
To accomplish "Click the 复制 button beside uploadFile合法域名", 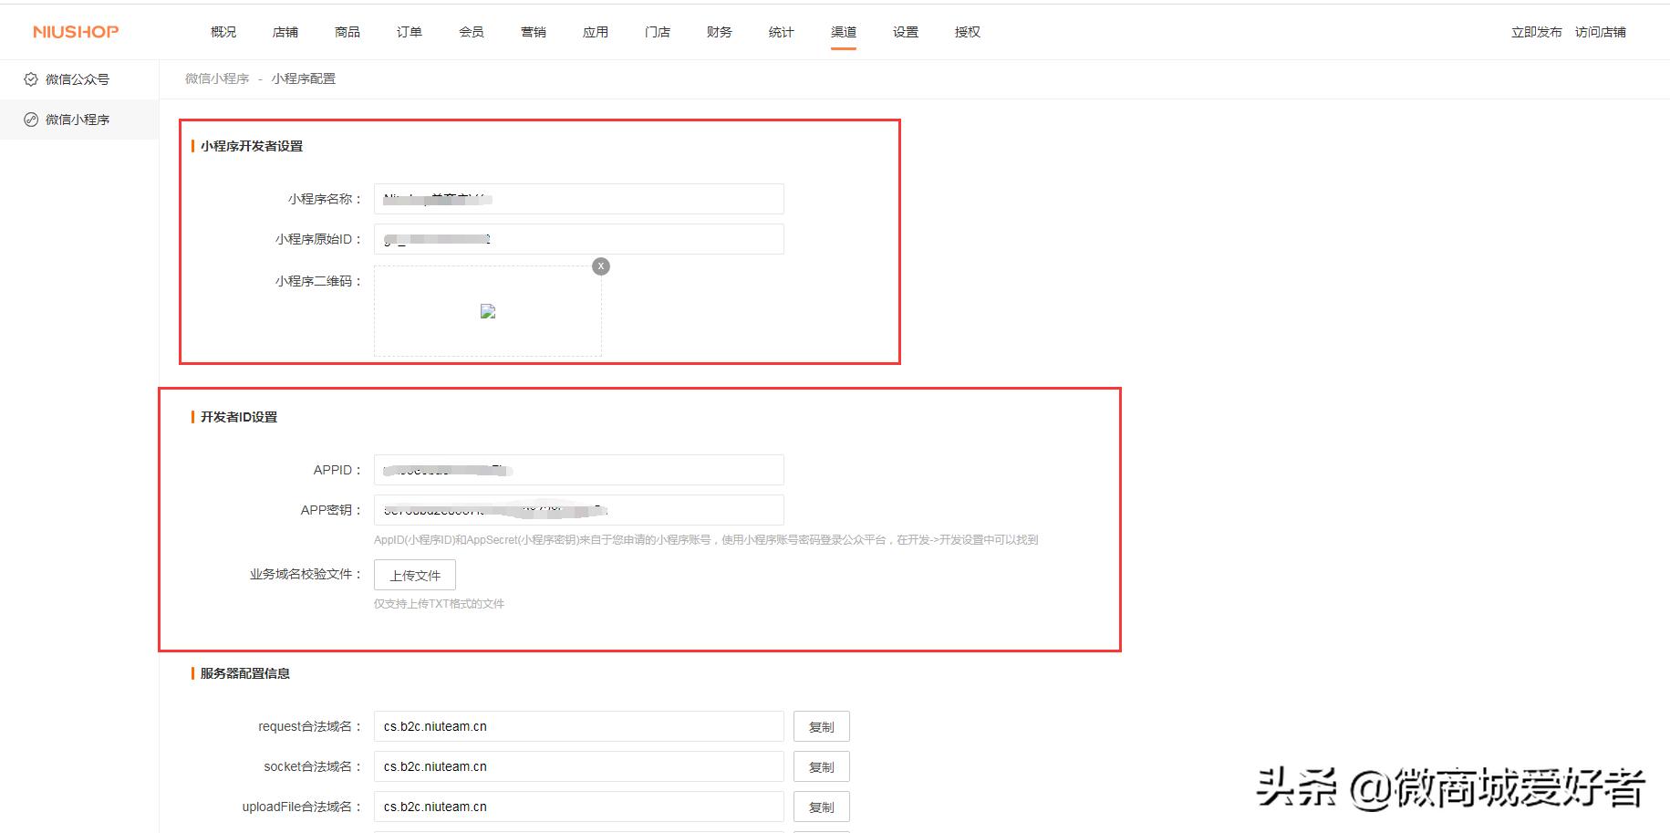I will [821, 807].
